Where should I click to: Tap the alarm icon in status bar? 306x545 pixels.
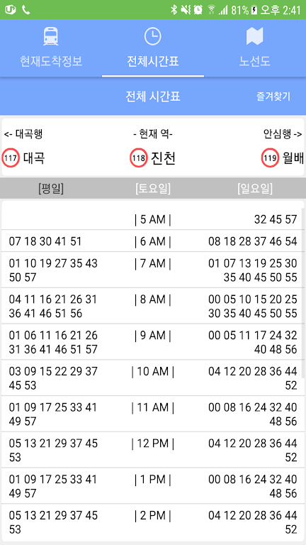tap(198, 10)
